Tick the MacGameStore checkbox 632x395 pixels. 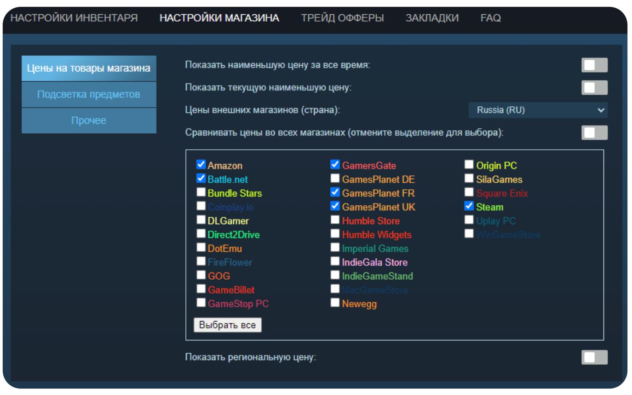pos(335,288)
